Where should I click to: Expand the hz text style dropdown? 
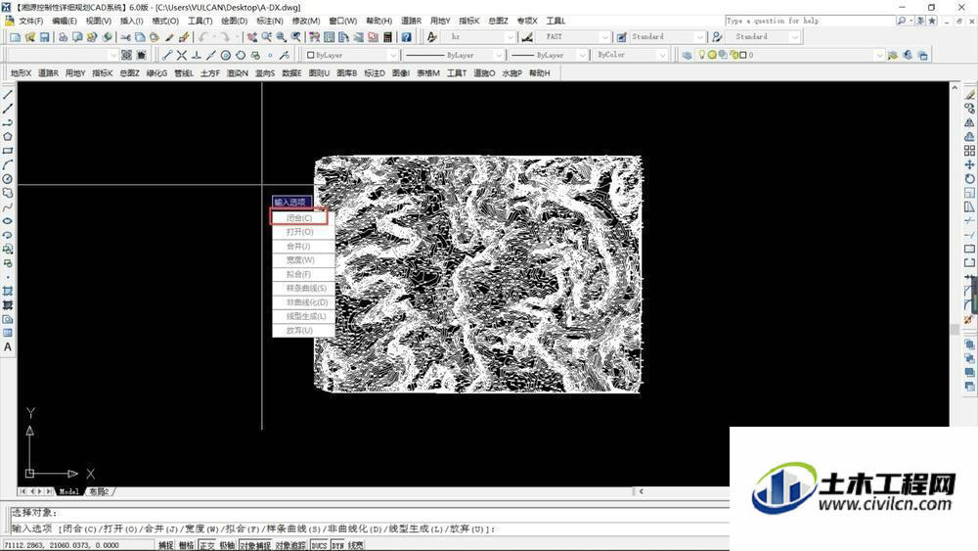tap(510, 37)
